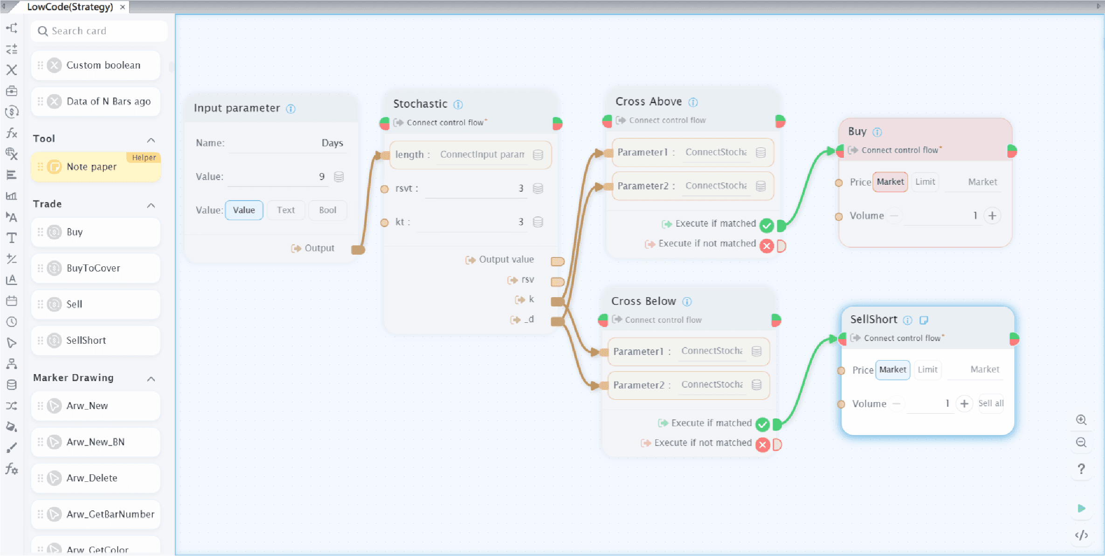This screenshot has height=556, width=1105.
Task: Select the LowCode(Strategy) tab
Action: [70, 7]
